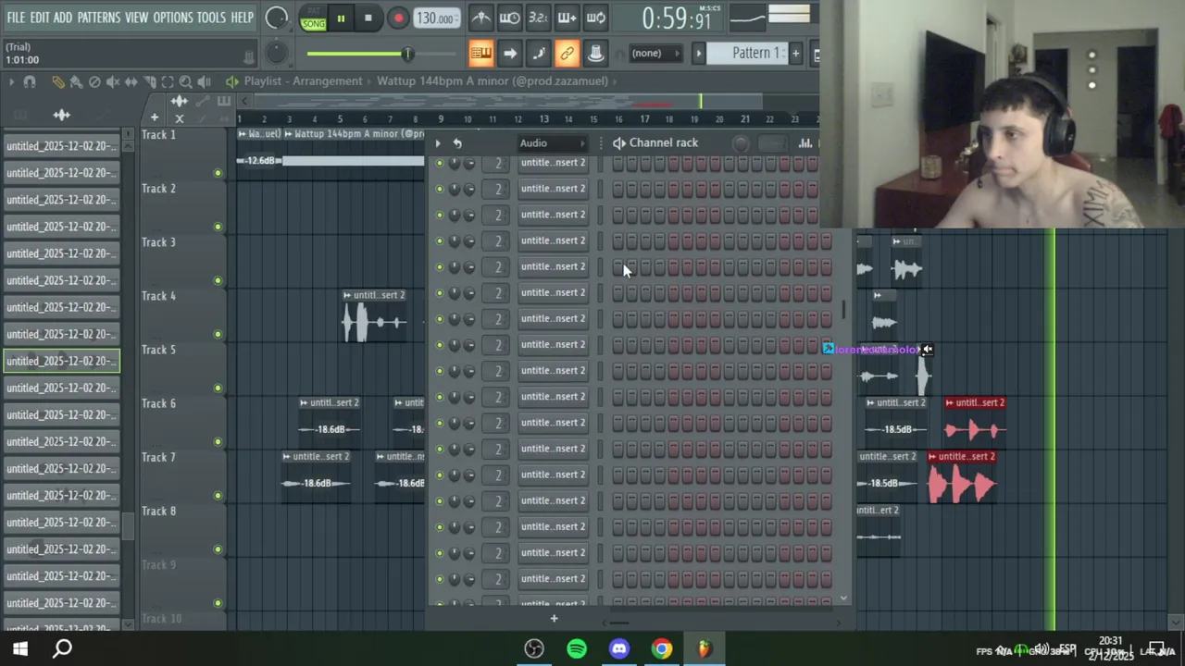Open the PATTERNS menu
This screenshot has width=1185, height=666.
(98, 18)
